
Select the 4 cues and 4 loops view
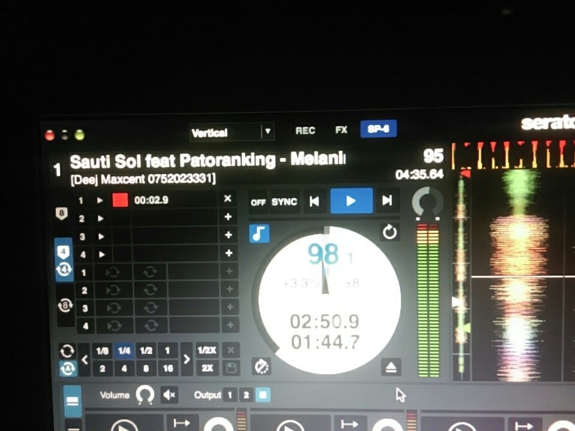[64, 259]
